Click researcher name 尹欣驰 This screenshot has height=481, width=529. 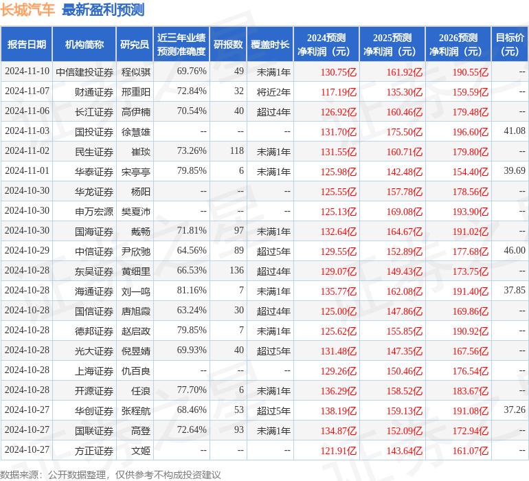point(135,251)
